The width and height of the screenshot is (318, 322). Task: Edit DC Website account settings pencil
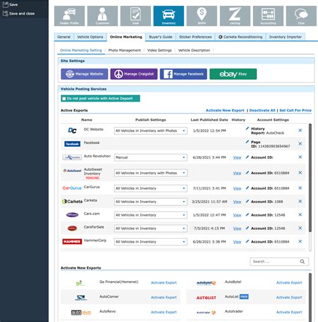pos(247,128)
